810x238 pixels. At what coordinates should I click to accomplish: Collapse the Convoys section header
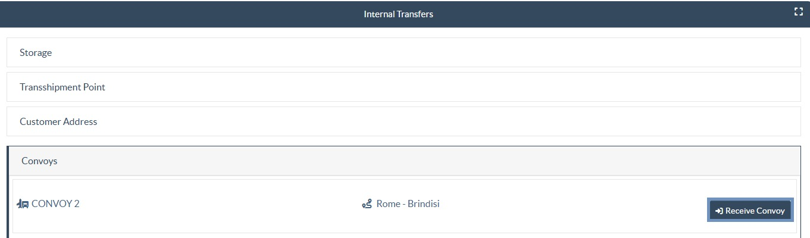404,161
